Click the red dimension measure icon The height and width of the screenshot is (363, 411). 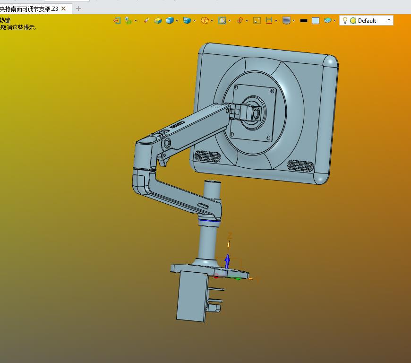tap(269, 20)
